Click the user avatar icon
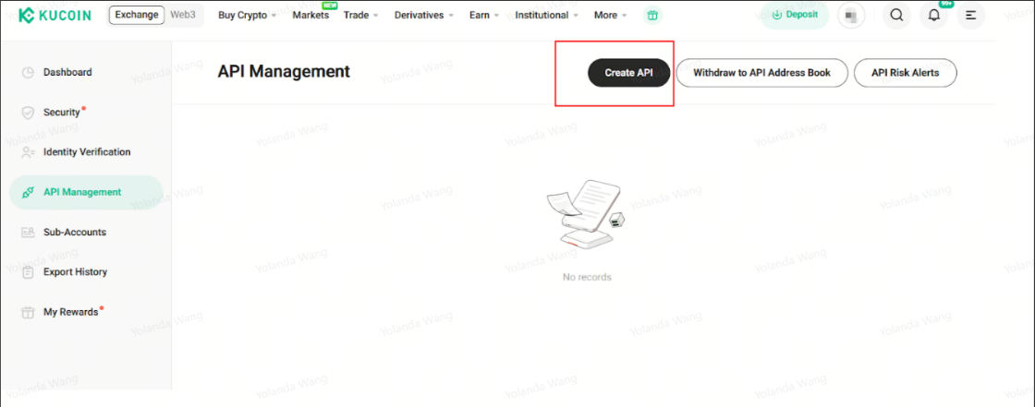Viewport: 1035px width, 407px height. [x=850, y=16]
